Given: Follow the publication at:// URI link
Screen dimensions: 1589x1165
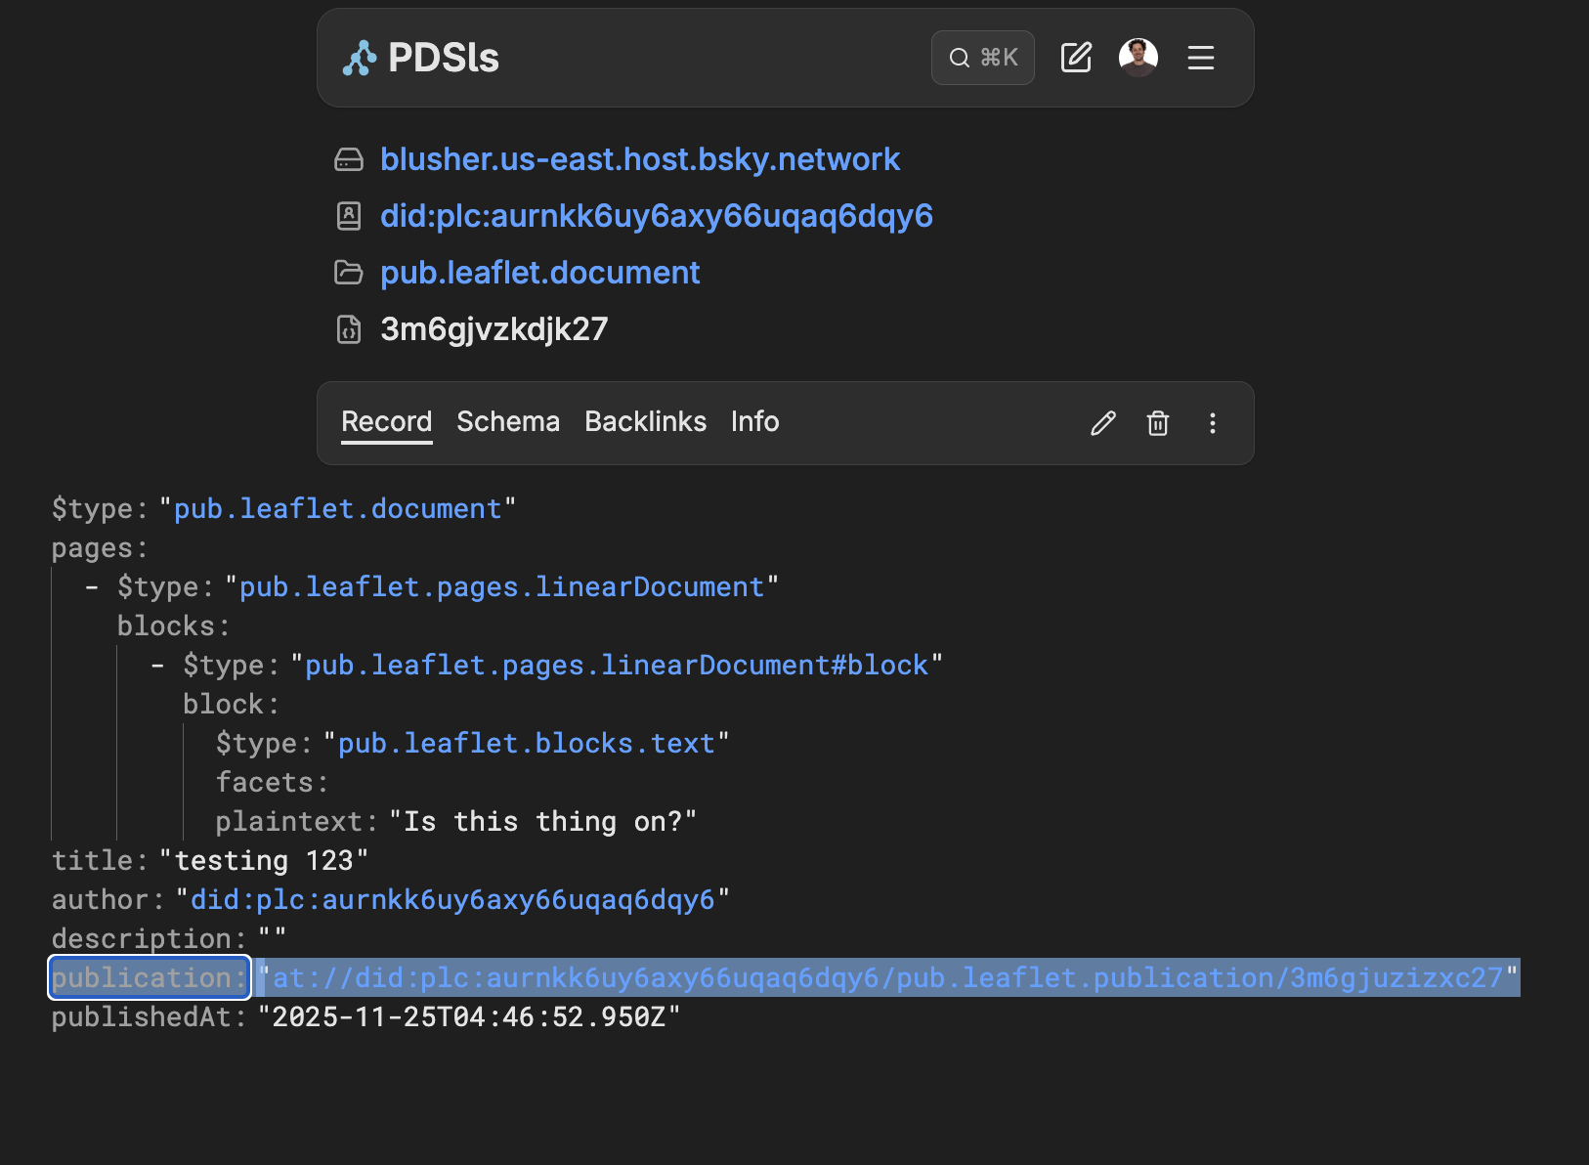Looking at the screenshot, I should [886, 977].
